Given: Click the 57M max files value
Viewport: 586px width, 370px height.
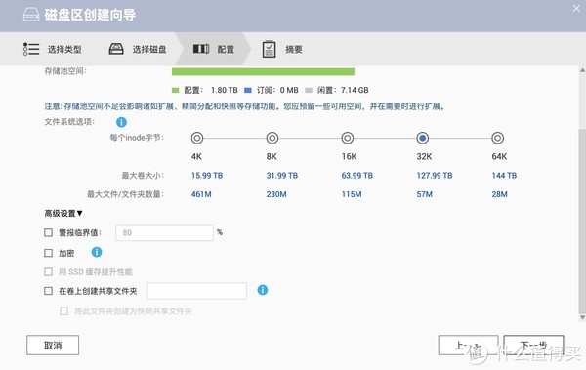Looking at the screenshot, I should pos(425,194).
